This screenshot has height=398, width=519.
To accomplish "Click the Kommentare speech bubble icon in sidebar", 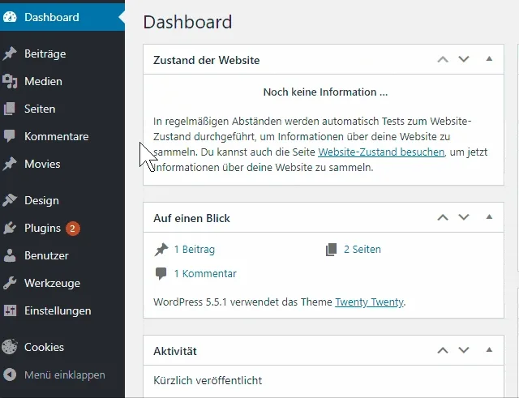I will point(10,136).
